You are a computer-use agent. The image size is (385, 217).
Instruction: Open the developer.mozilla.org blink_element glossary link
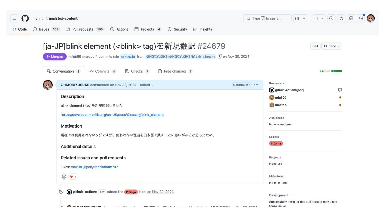112,115
